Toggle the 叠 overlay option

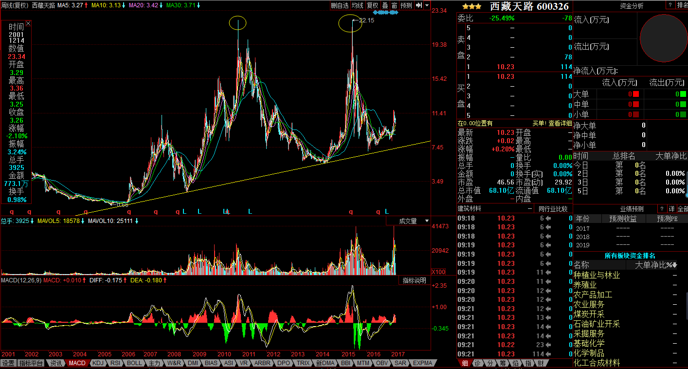[385, 5]
